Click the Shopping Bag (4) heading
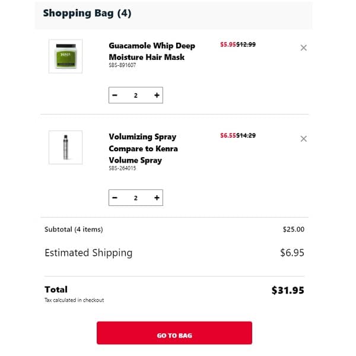 (87, 13)
